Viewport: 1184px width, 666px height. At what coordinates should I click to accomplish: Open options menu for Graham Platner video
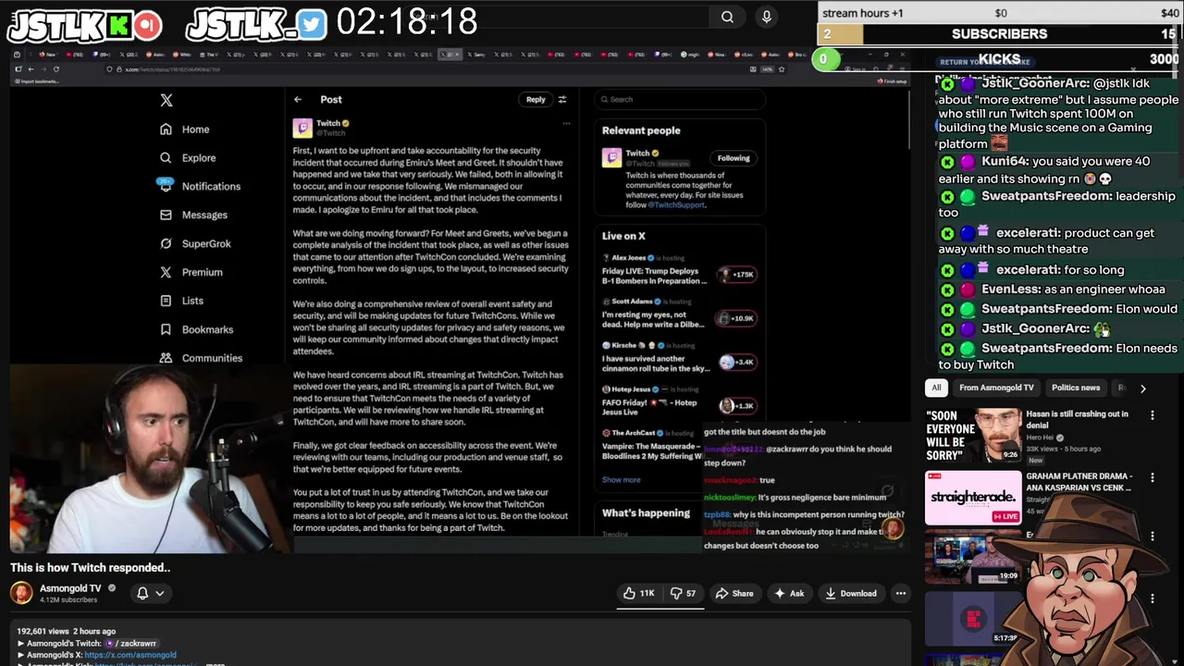click(x=1153, y=478)
